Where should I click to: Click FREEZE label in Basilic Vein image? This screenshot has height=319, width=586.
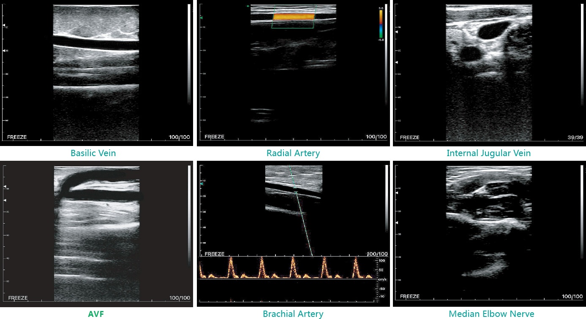pos(17,137)
